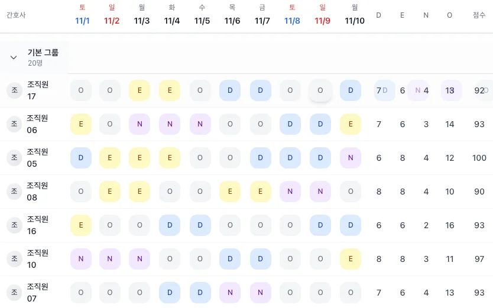Click the 11/9 Sunday date header
The height and width of the screenshot is (308, 493).
(x=322, y=15)
